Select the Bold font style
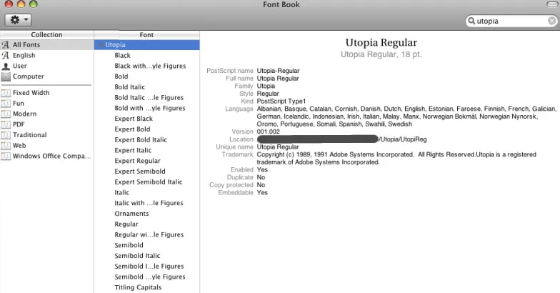The width and height of the screenshot is (560, 293). click(x=121, y=76)
